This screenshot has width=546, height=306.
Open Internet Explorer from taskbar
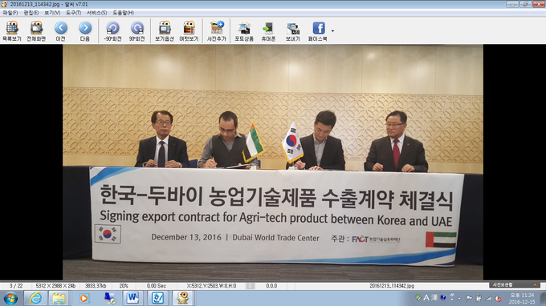coord(35,298)
